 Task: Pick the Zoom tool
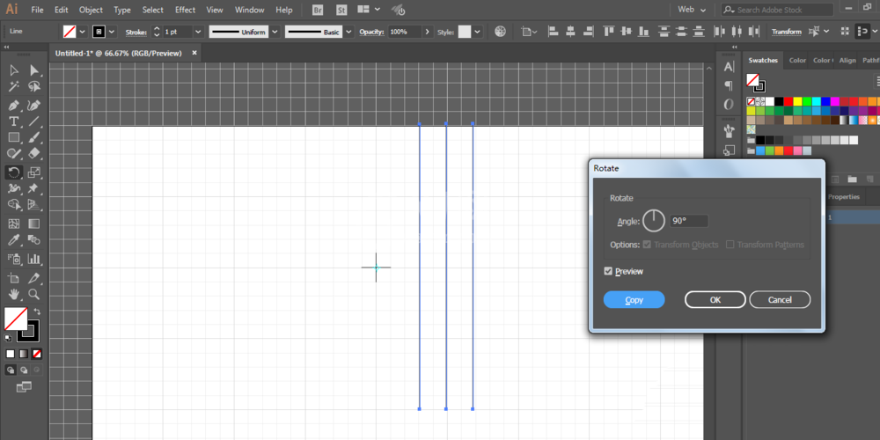(34, 294)
